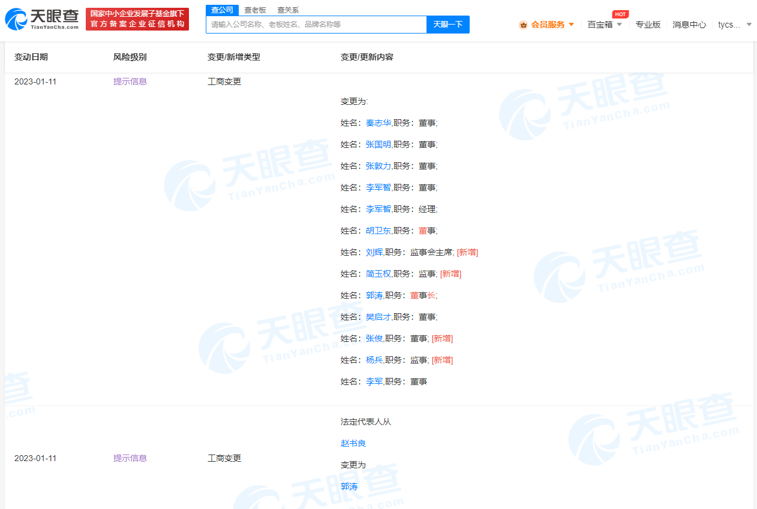Screen dimensions: 757x509
Task: Open 郭涛 link under 法定代表人 变更为
Action: [x=349, y=486]
